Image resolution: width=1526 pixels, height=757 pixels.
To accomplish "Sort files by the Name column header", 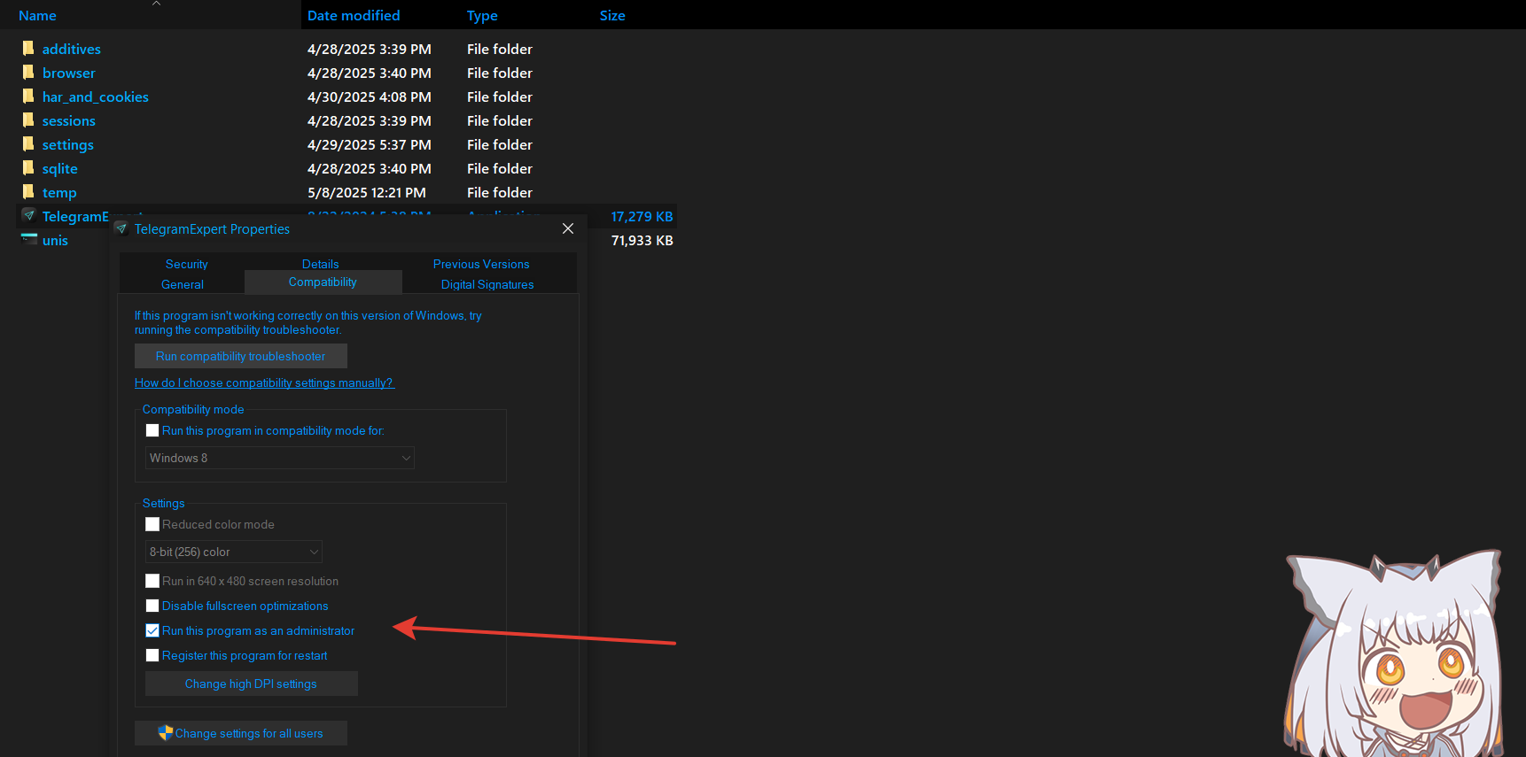I will coord(37,16).
